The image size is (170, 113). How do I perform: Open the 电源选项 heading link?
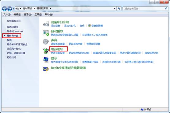point(57,49)
